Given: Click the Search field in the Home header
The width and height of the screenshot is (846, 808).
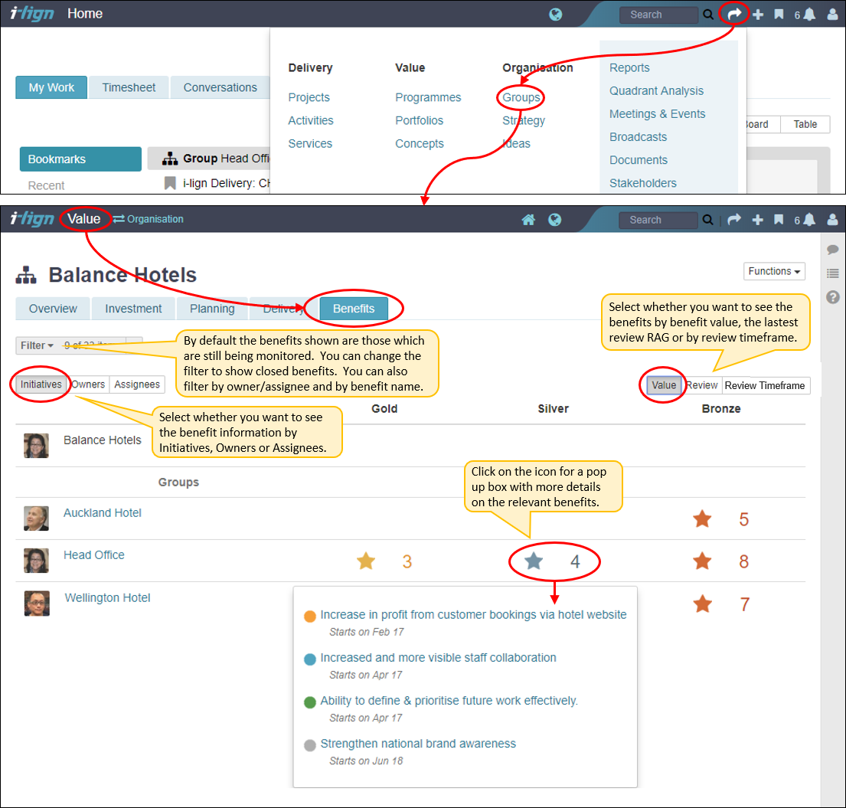Looking at the screenshot, I should (x=658, y=15).
